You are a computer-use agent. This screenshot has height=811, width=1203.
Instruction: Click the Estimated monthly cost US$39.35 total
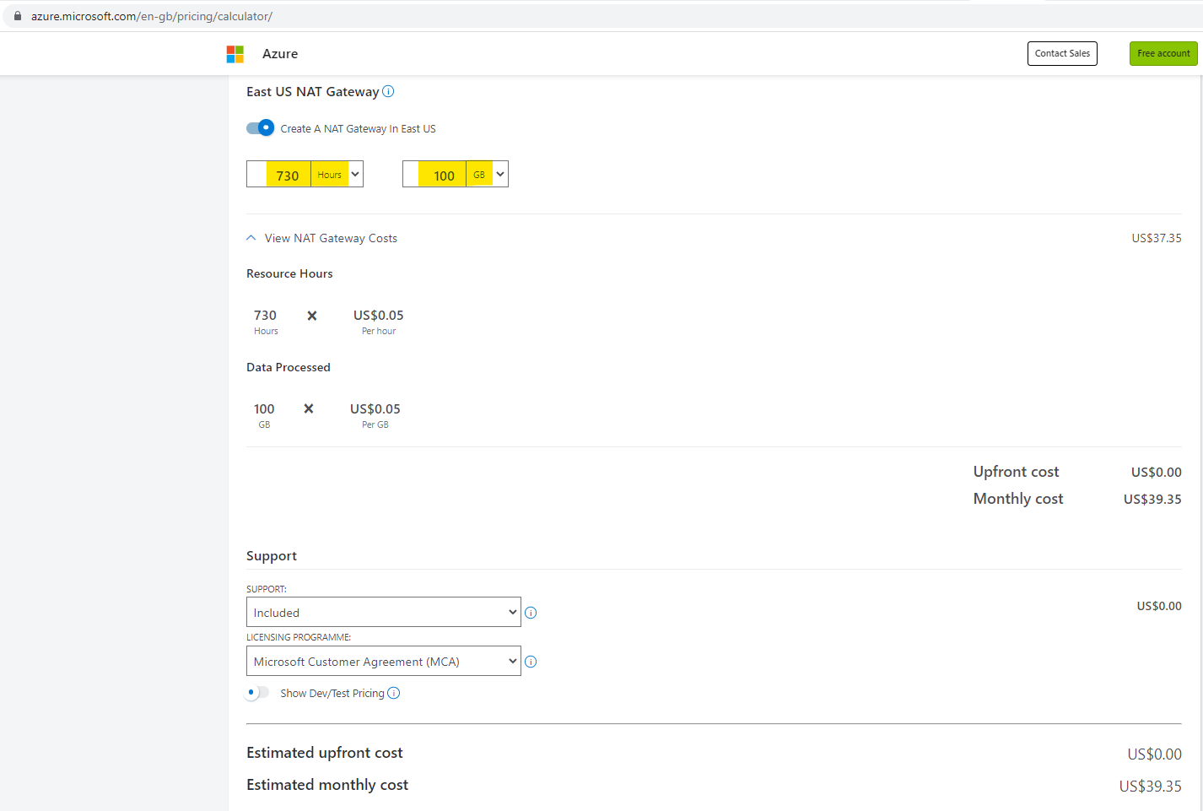click(1150, 786)
